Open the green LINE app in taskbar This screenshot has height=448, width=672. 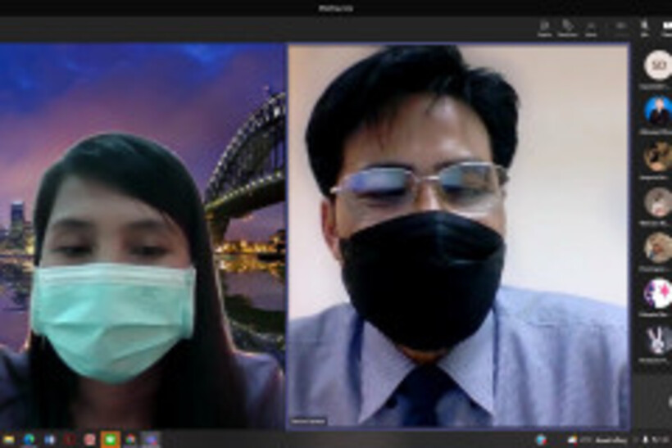[x=110, y=440]
